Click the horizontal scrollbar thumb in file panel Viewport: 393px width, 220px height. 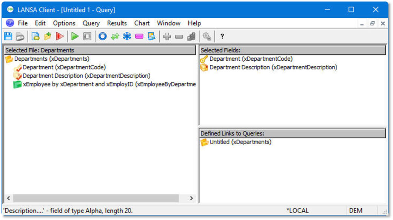coord(96,198)
